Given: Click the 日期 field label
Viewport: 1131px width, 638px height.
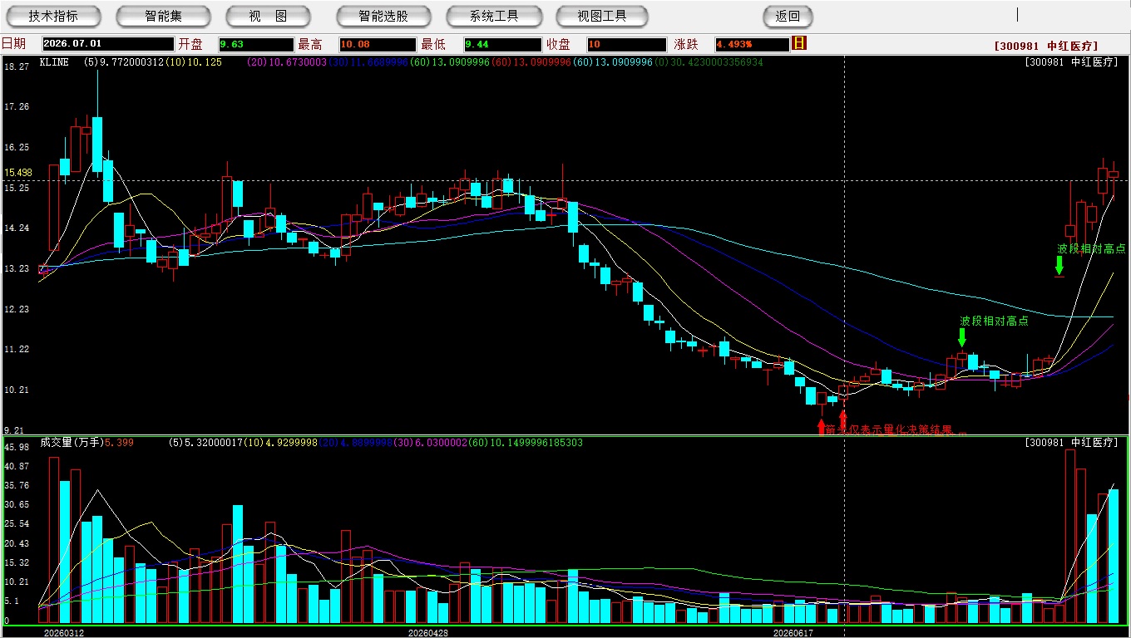Looking at the screenshot, I should (x=13, y=44).
